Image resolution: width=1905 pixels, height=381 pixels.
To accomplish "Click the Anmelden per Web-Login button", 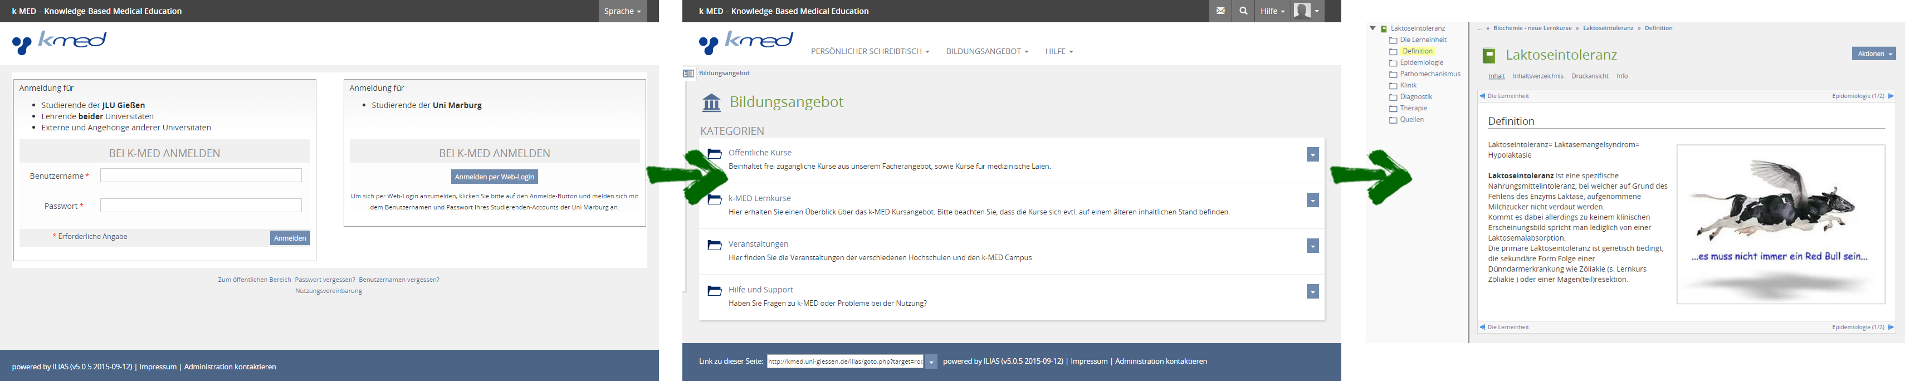I will [494, 177].
